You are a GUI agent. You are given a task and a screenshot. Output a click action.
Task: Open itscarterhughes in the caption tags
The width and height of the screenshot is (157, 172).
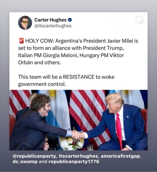click(x=78, y=156)
